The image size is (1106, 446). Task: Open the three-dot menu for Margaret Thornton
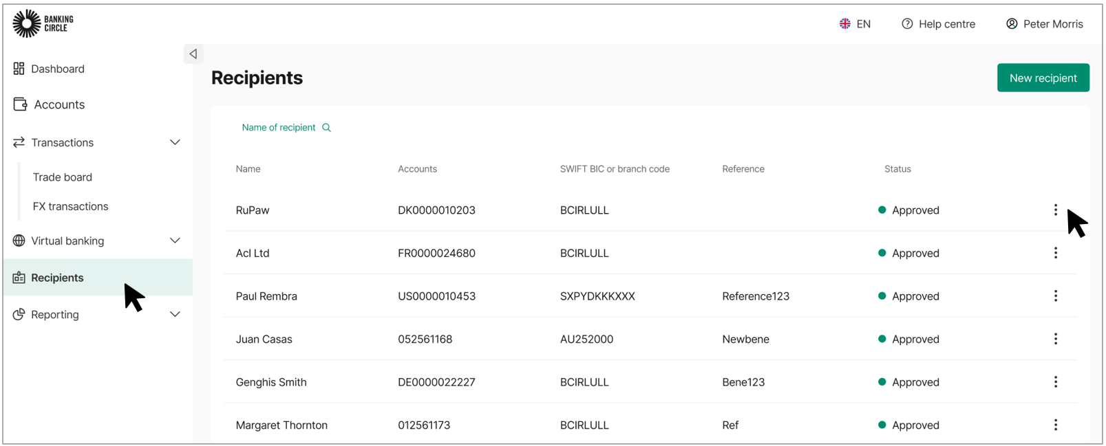[x=1055, y=425]
